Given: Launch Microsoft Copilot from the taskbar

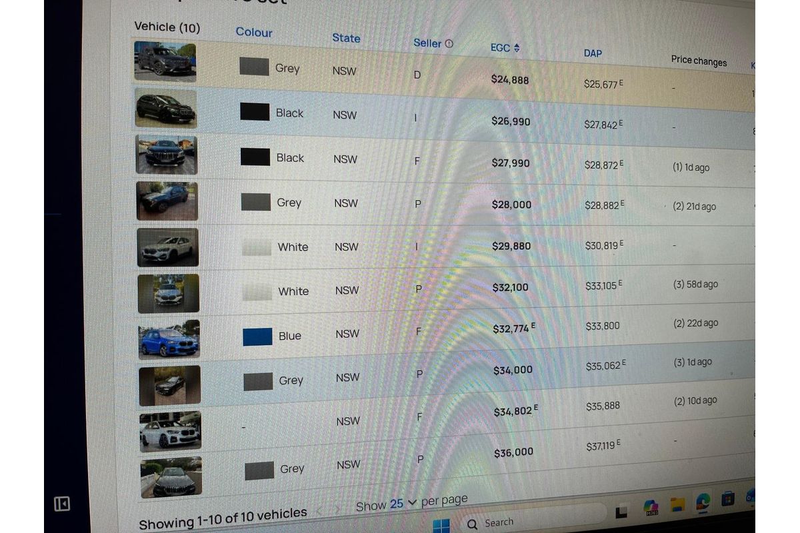Looking at the screenshot, I should (x=651, y=508).
